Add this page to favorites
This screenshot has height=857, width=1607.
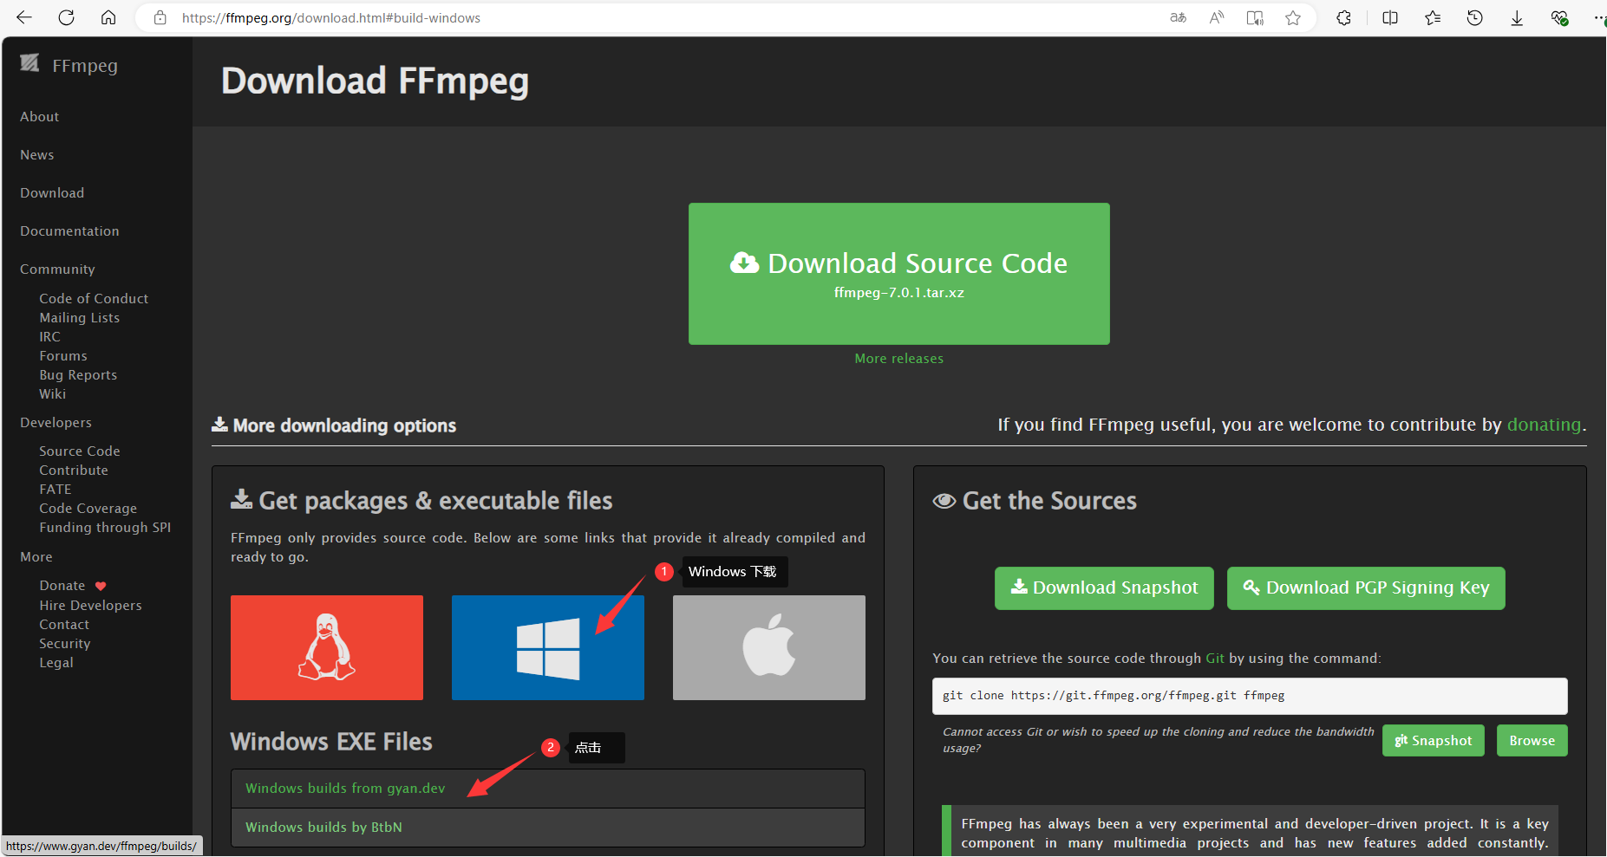(1293, 17)
